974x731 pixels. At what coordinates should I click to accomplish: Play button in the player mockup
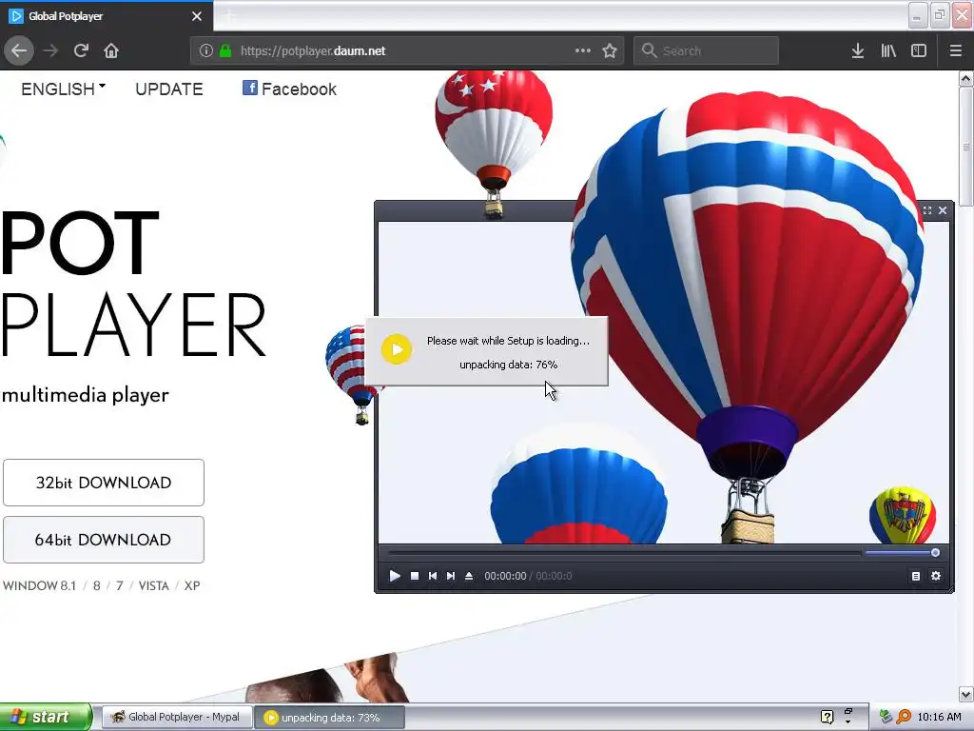[x=395, y=576]
